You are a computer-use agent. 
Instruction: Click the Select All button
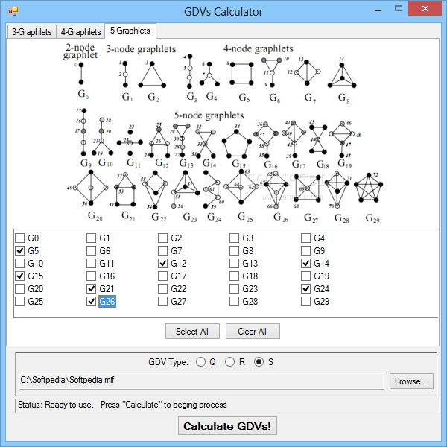pyautogui.click(x=192, y=332)
